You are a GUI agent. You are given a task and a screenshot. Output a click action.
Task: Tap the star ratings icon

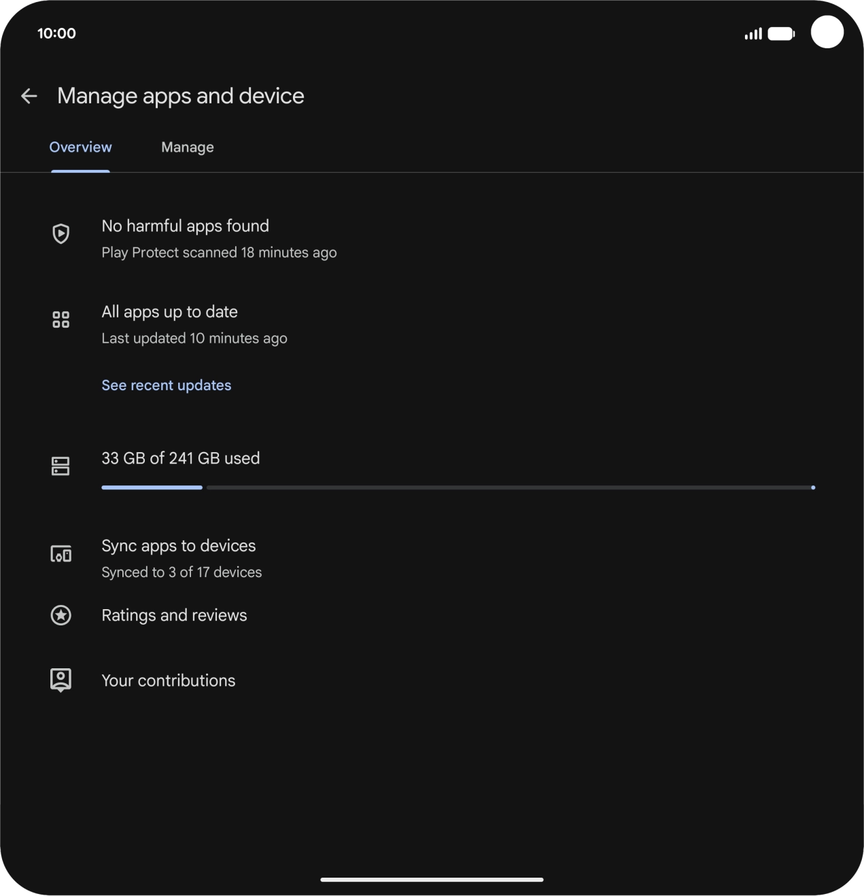coord(61,615)
